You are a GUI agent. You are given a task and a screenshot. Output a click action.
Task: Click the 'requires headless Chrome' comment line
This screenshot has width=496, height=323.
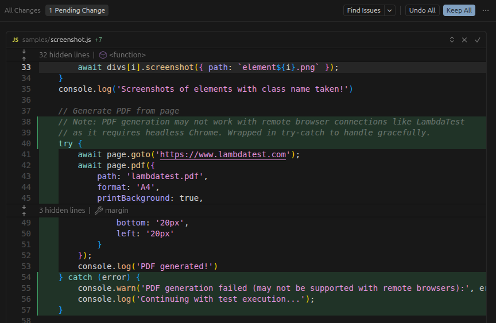pos(245,133)
